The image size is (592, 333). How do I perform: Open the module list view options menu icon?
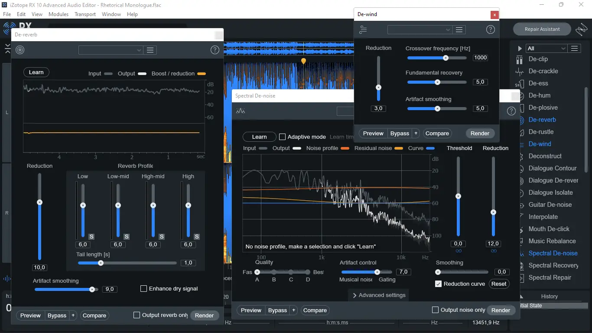point(574,48)
